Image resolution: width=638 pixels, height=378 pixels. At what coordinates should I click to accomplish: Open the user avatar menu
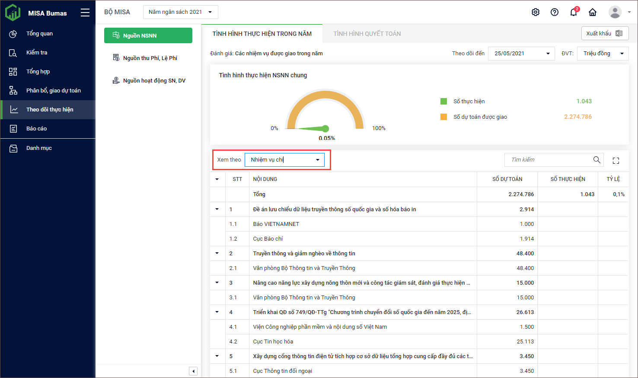click(x=619, y=12)
